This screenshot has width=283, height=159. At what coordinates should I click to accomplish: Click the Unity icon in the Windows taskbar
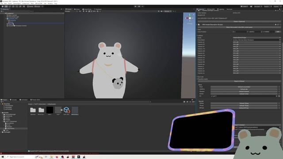pyautogui.click(x=79, y=157)
